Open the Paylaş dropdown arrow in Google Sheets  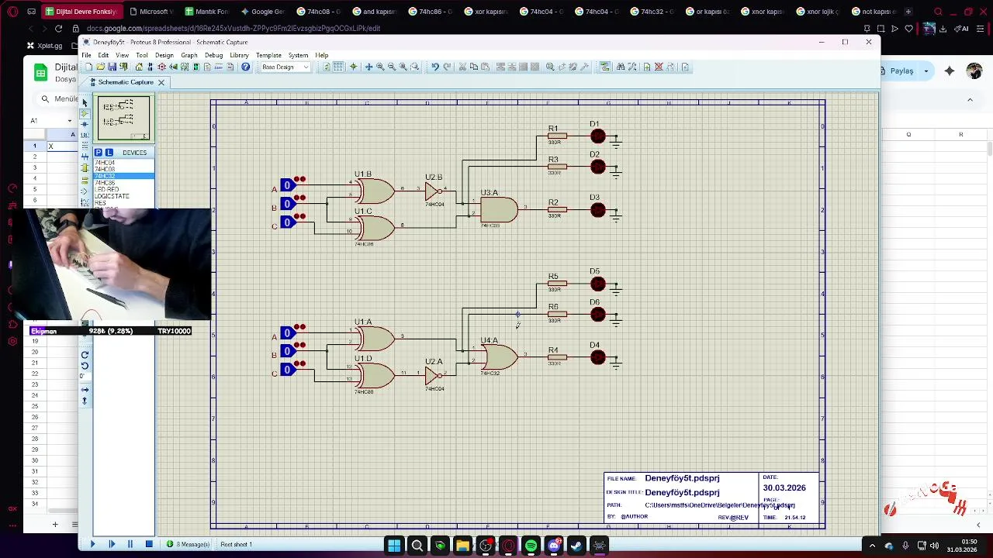pyautogui.click(x=926, y=71)
